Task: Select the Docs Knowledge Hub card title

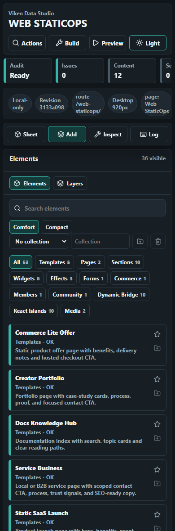Action: pyautogui.click(x=46, y=423)
